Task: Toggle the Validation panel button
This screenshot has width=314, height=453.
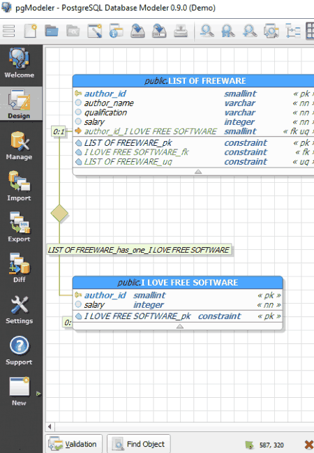Action: click(x=74, y=444)
